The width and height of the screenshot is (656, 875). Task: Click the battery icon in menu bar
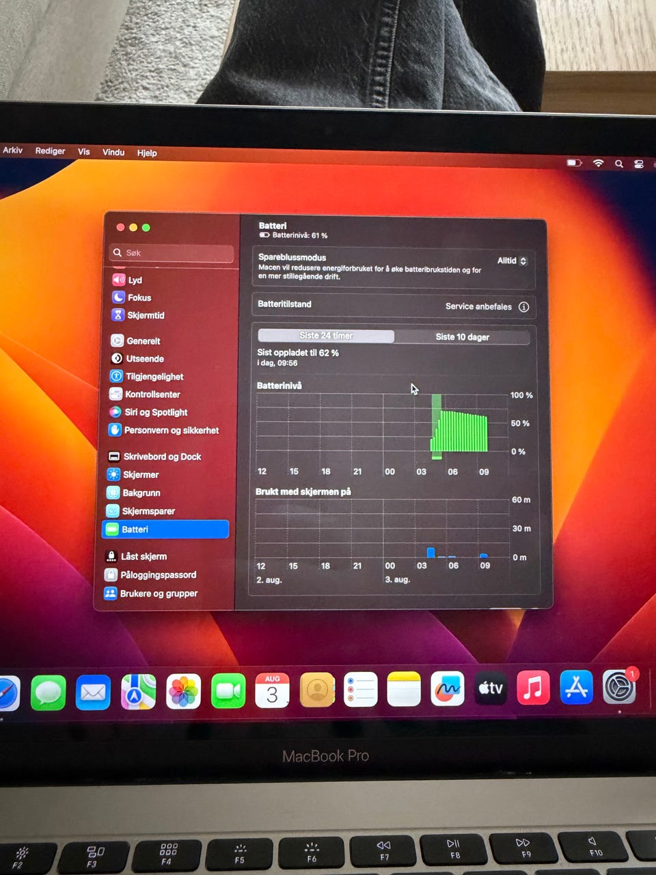click(x=574, y=163)
